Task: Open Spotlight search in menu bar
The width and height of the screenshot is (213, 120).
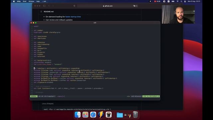Action: (x=181, y=1)
